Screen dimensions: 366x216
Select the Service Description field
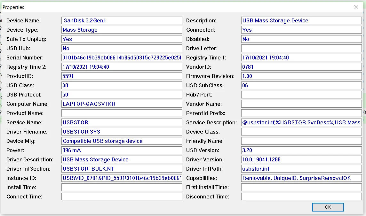(x=301, y=123)
